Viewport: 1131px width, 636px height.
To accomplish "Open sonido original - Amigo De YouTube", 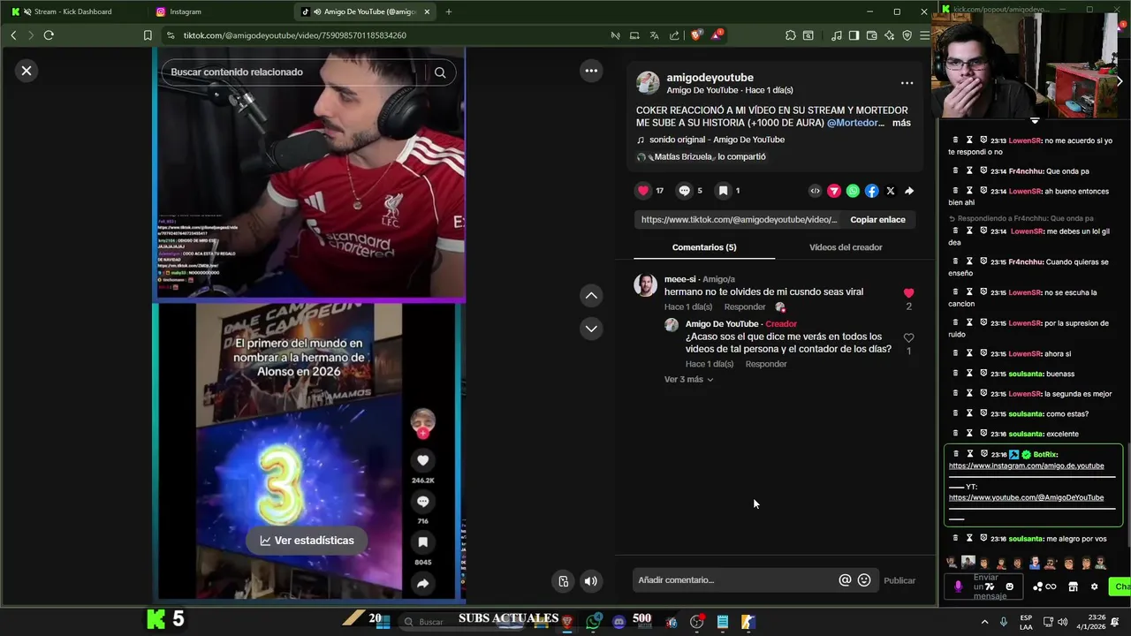I will 717,140.
